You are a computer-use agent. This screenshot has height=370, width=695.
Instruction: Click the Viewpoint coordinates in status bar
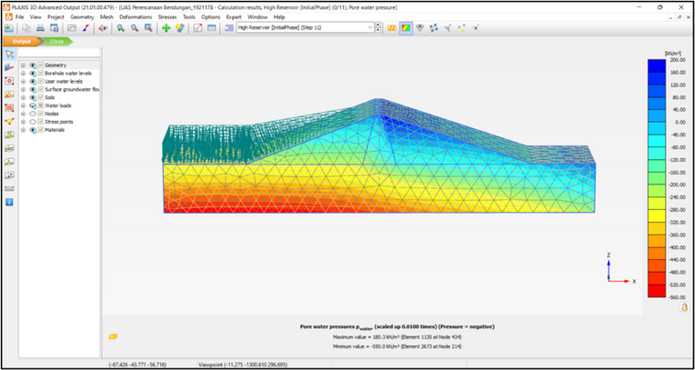tap(243, 365)
